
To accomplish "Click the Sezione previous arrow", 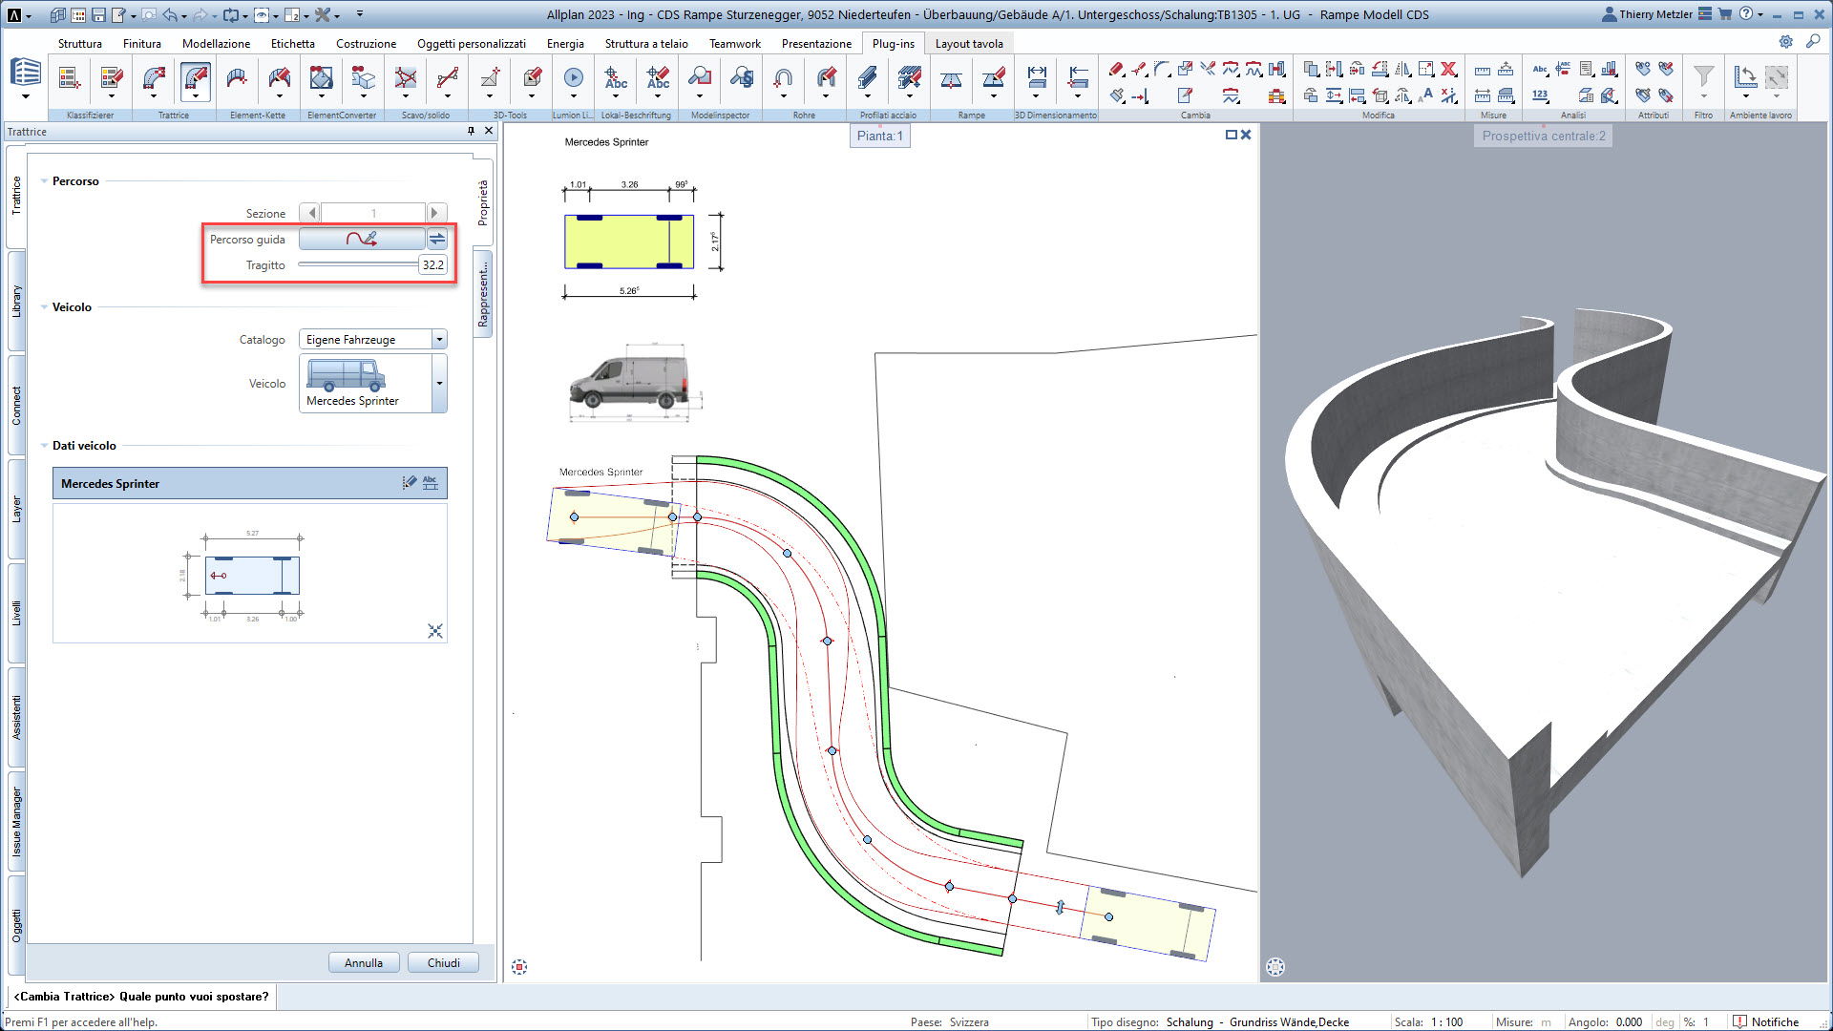I will pyautogui.click(x=310, y=213).
